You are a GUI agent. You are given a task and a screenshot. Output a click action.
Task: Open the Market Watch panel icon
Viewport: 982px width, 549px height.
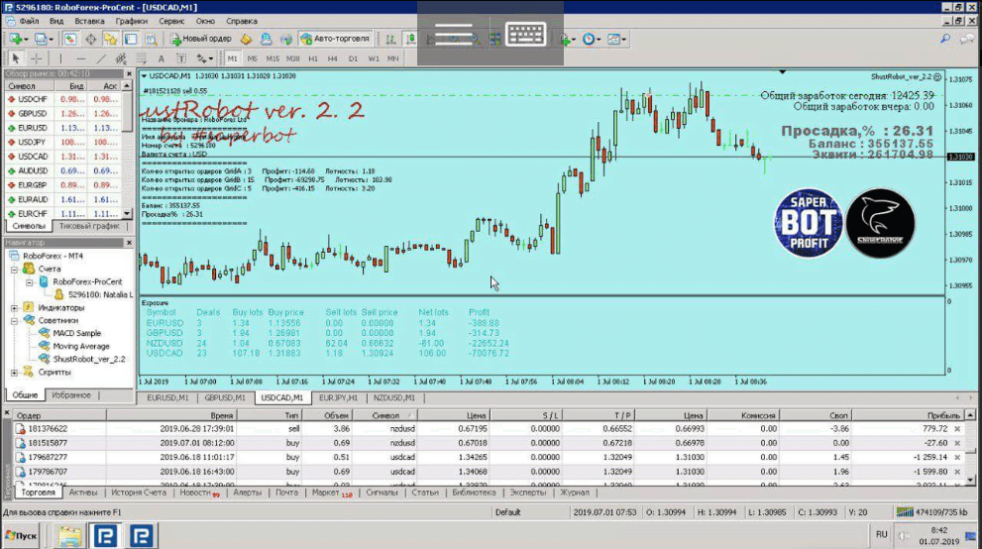point(70,40)
